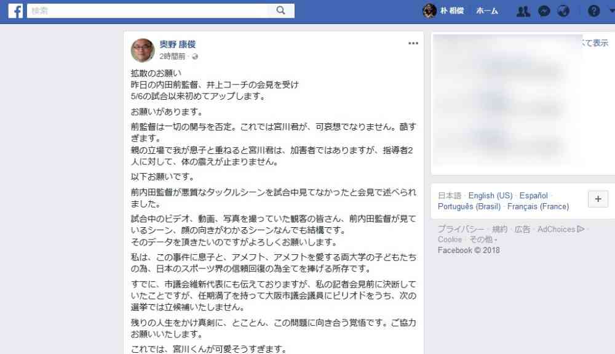Open the Messenger icon

[544, 11]
